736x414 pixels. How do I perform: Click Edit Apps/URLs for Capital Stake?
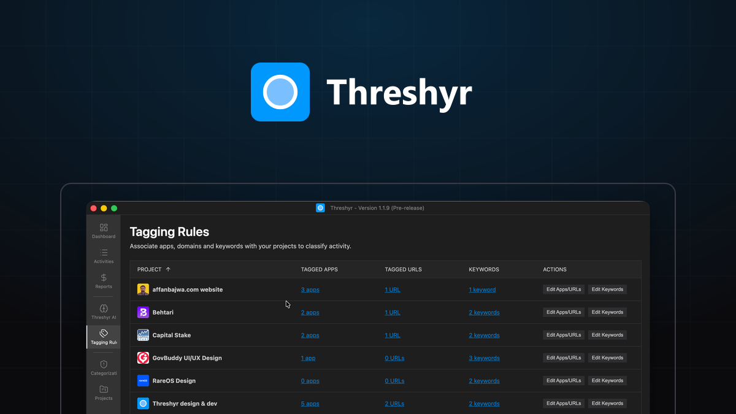[x=564, y=335]
